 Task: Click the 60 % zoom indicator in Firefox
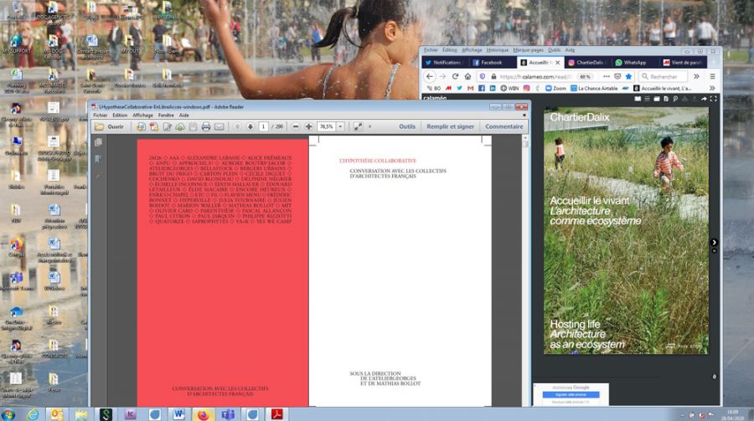(x=586, y=76)
